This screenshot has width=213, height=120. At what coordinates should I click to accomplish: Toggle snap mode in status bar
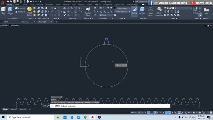(142, 113)
